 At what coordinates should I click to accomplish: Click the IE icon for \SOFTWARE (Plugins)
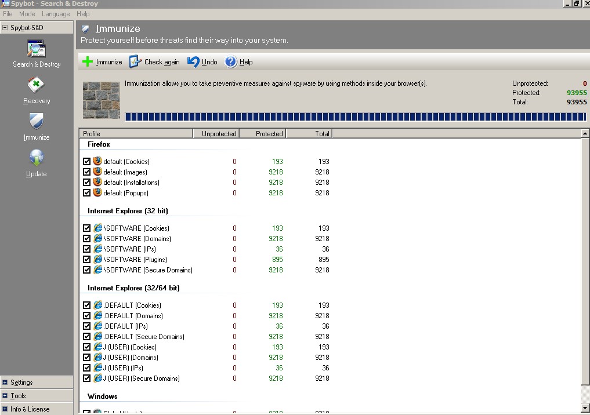[98, 259]
